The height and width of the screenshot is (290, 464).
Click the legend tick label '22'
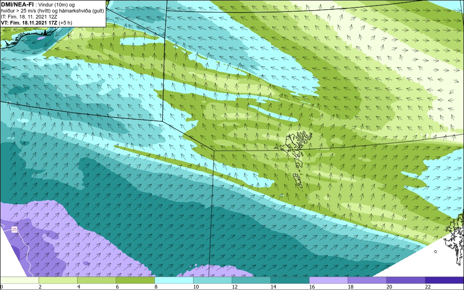tap(428, 287)
